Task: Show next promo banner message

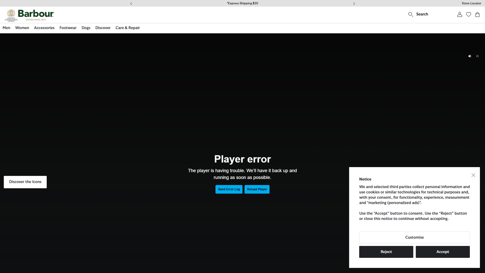Action: pos(354,4)
